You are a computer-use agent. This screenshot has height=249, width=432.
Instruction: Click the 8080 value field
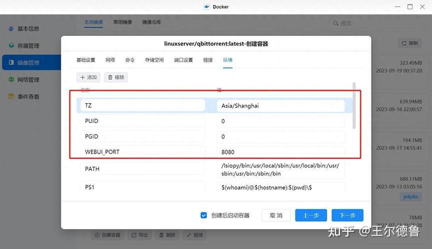[281, 152]
